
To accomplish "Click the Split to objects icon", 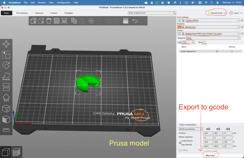I will [x=108, y=21].
